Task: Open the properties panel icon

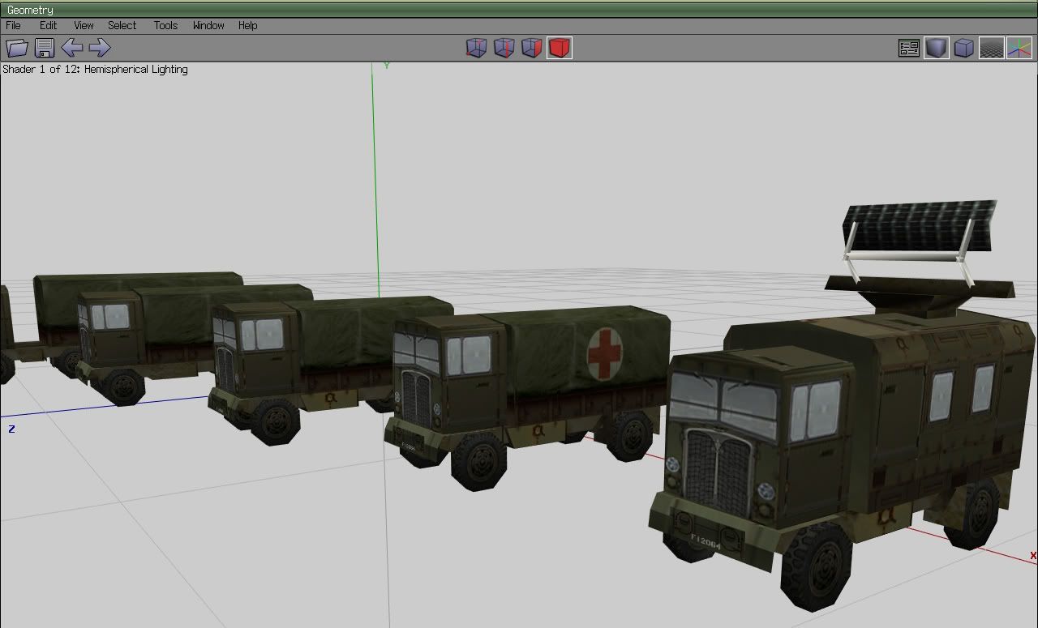Action: pyautogui.click(x=909, y=48)
